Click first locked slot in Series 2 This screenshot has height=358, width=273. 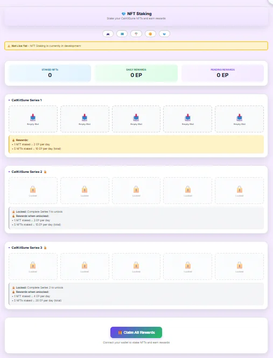pos(33,191)
